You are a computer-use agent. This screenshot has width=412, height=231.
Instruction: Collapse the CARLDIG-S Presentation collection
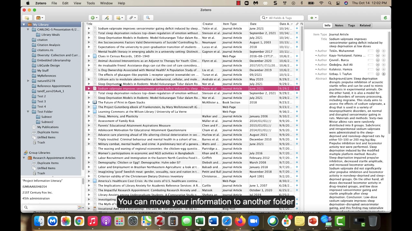[28, 30]
